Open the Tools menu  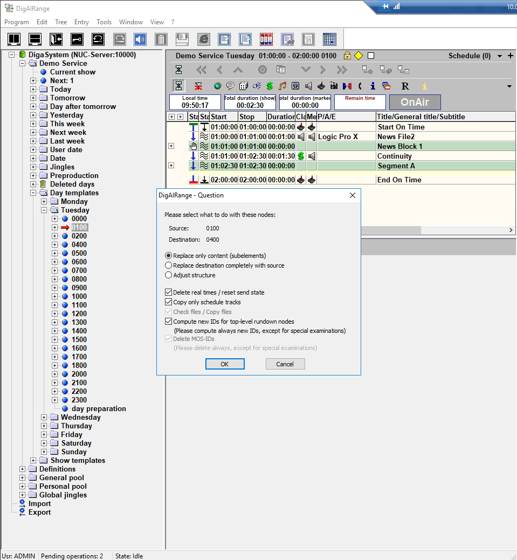[104, 22]
